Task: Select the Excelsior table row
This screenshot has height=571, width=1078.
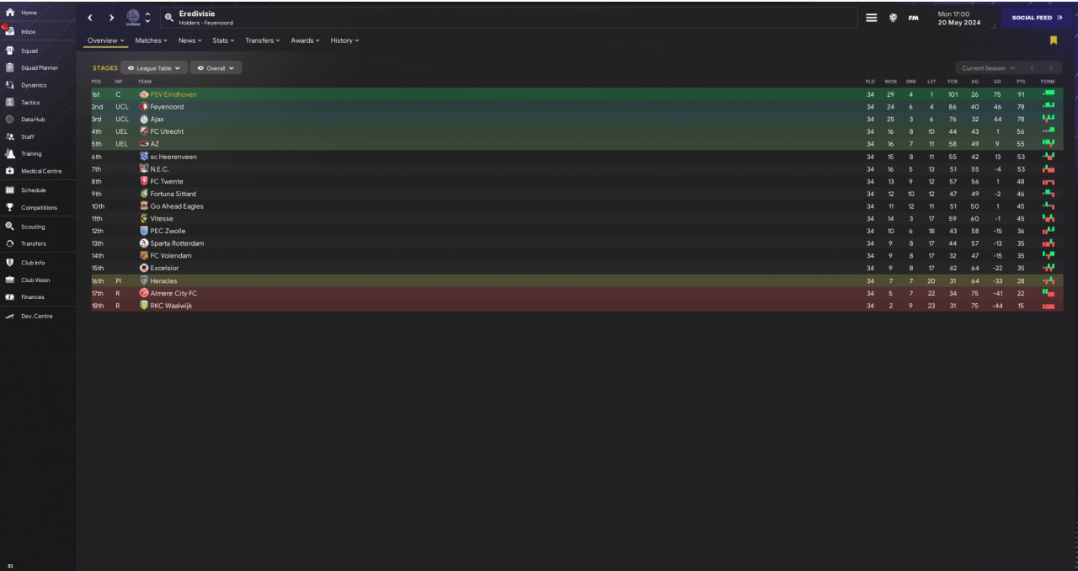Action: 577,269
